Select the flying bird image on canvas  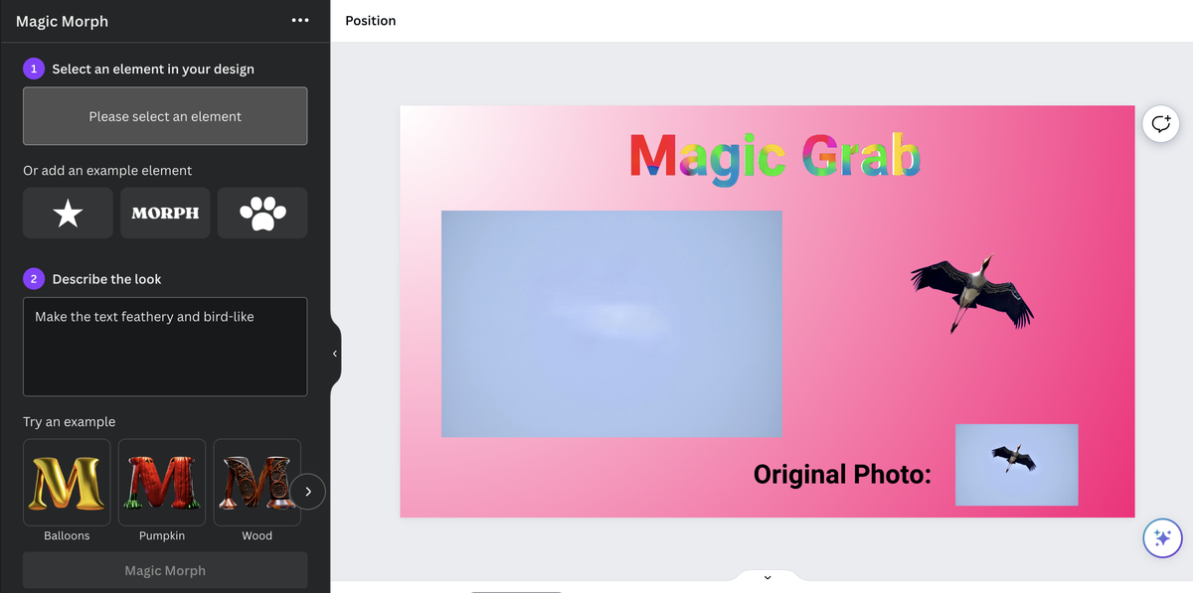[x=969, y=291]
